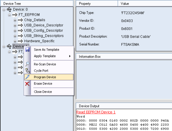This screenshot has width=172, height=131.
Task: Select the Device: 0 tree label
Action: [x=20, y=9]
